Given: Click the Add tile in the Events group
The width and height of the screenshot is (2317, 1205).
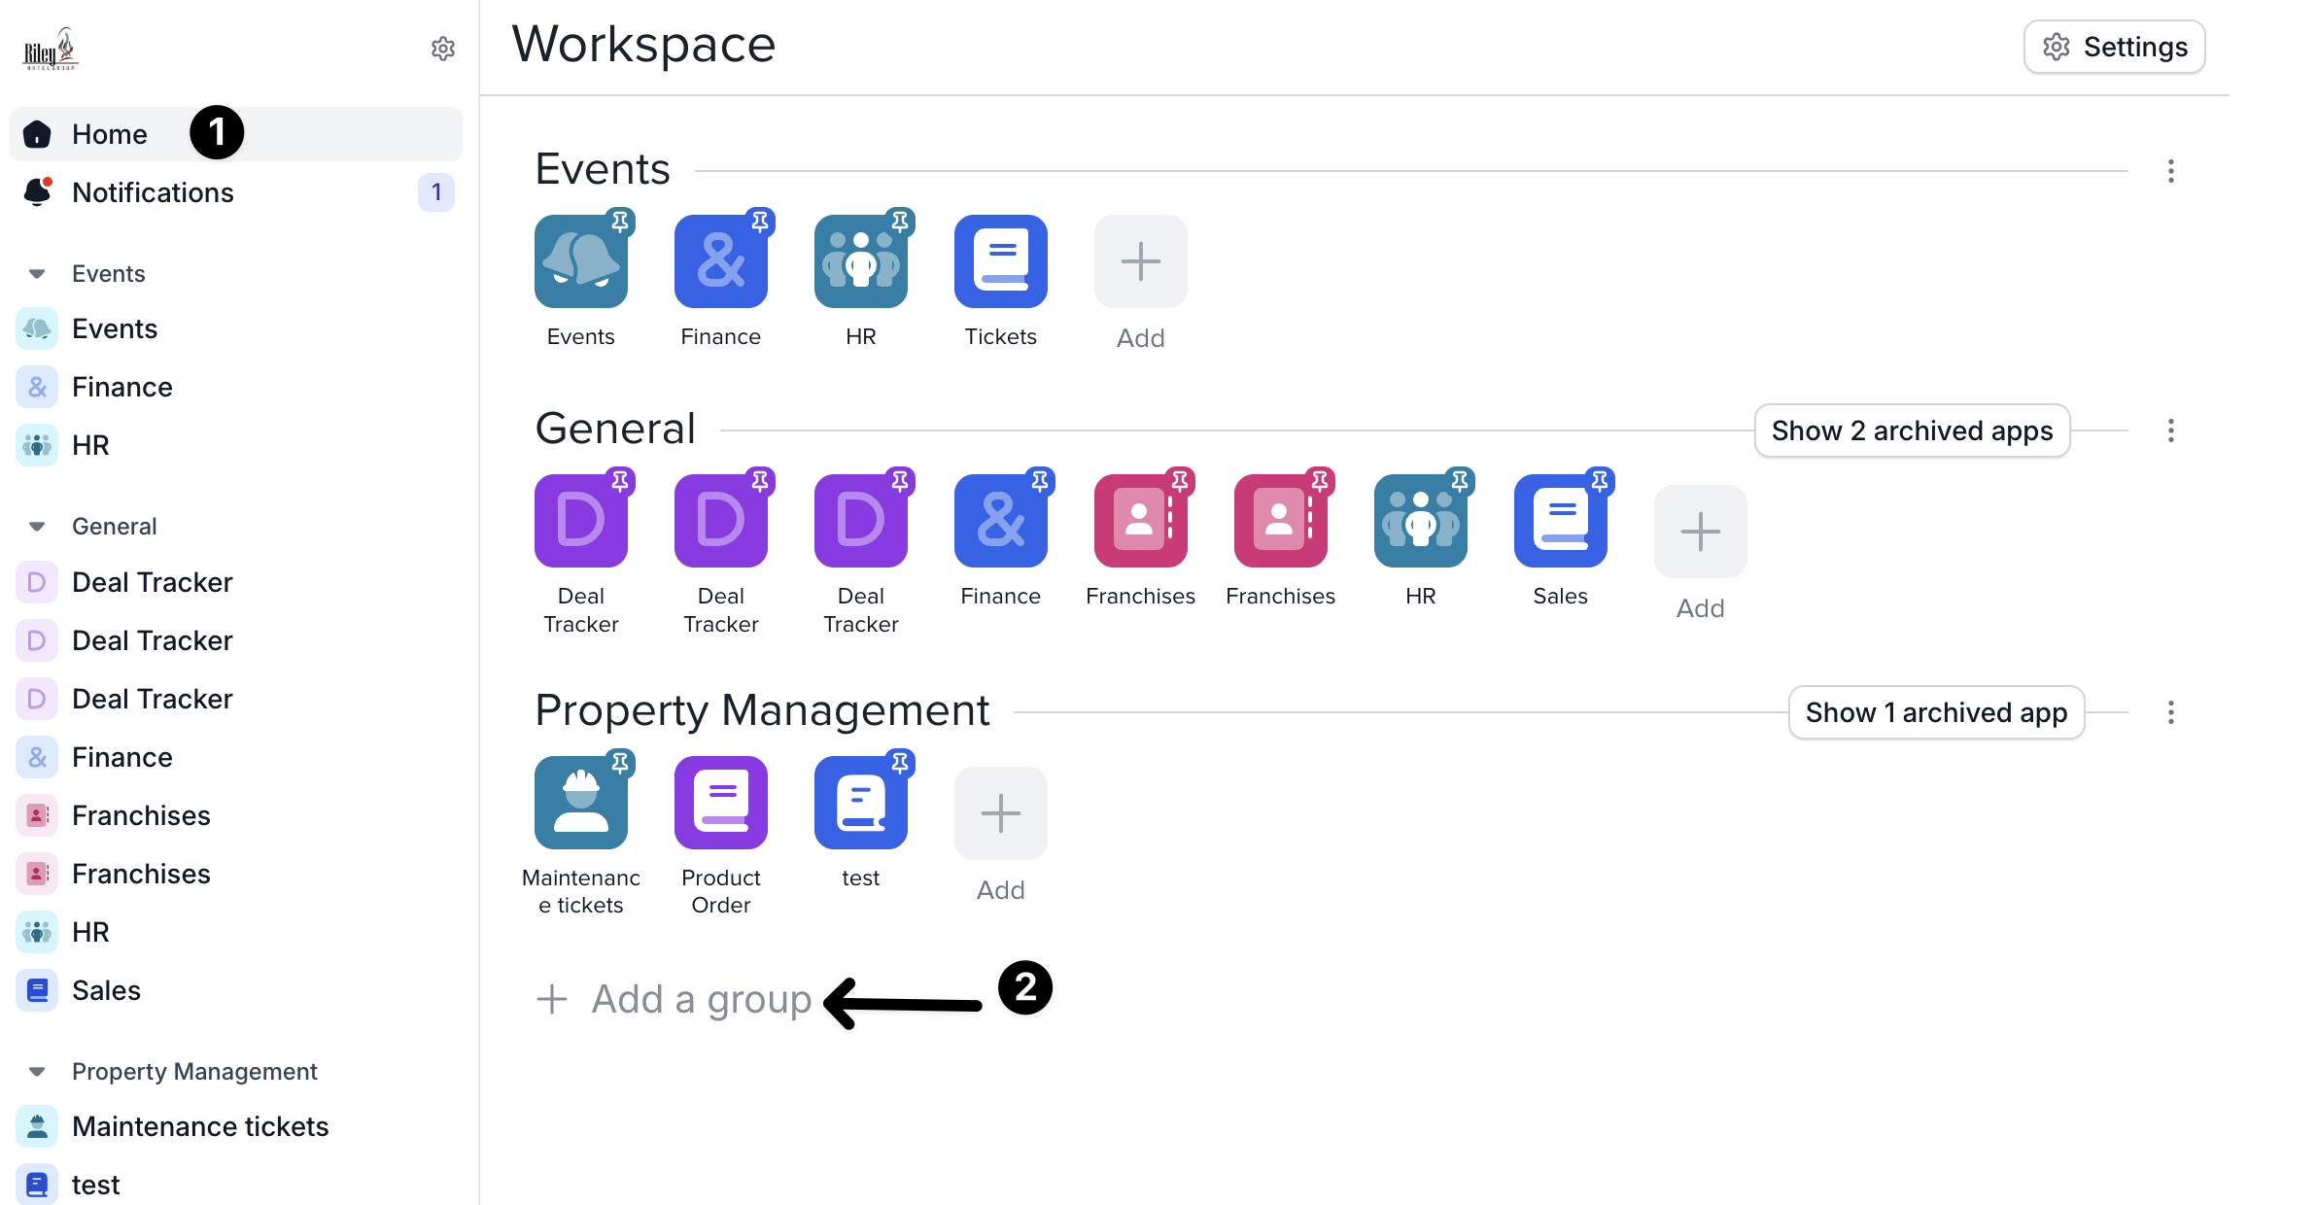Looking at the screenshot, I should point(1140,261).
